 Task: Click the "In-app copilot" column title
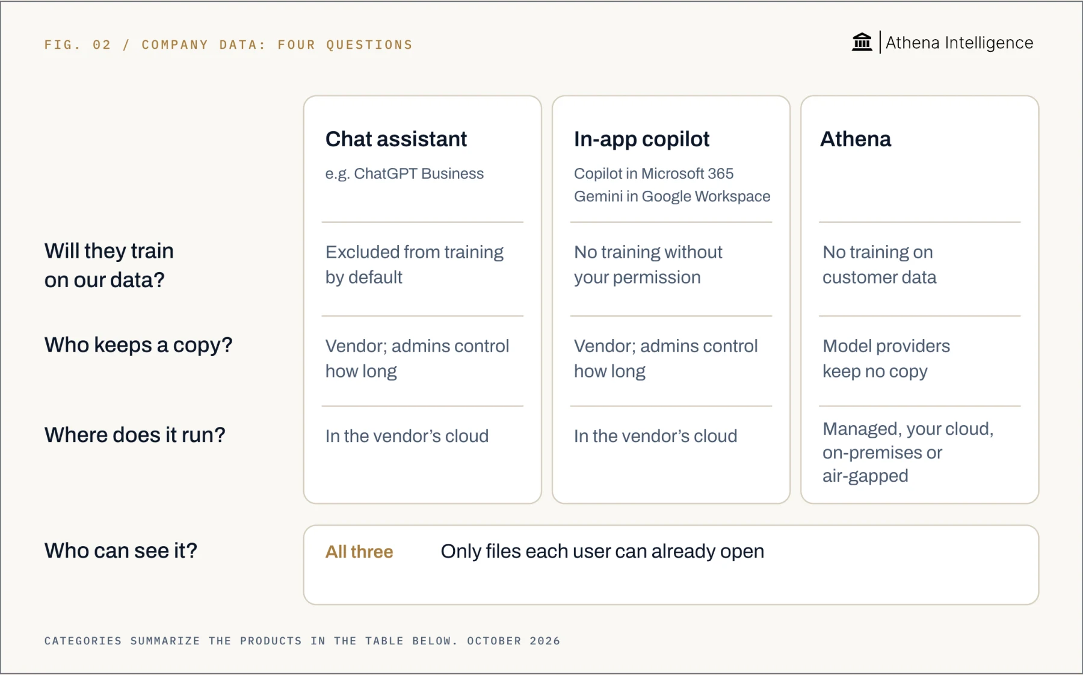click(641, 139)
